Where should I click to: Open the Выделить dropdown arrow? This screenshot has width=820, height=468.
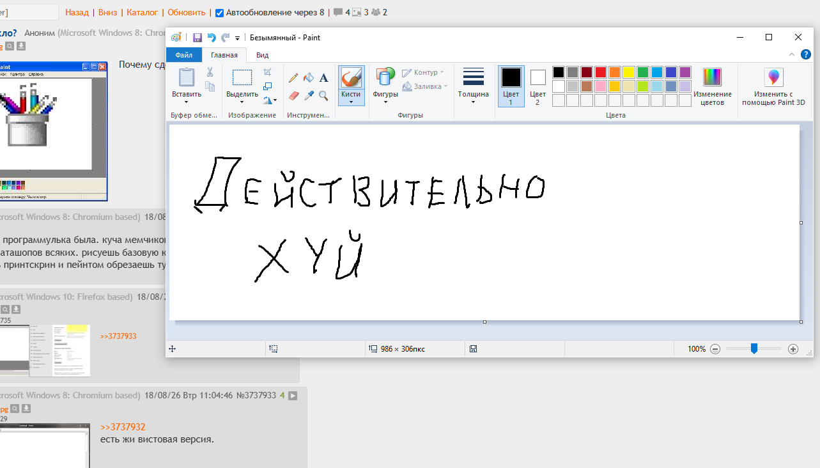[x=242, y=102]
